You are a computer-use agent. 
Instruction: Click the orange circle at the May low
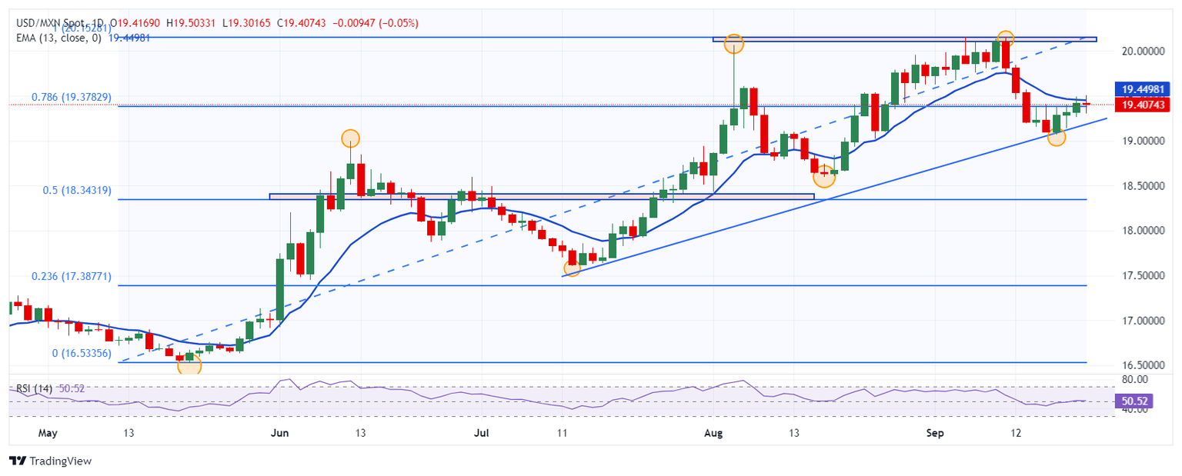[x=189, y=364]
